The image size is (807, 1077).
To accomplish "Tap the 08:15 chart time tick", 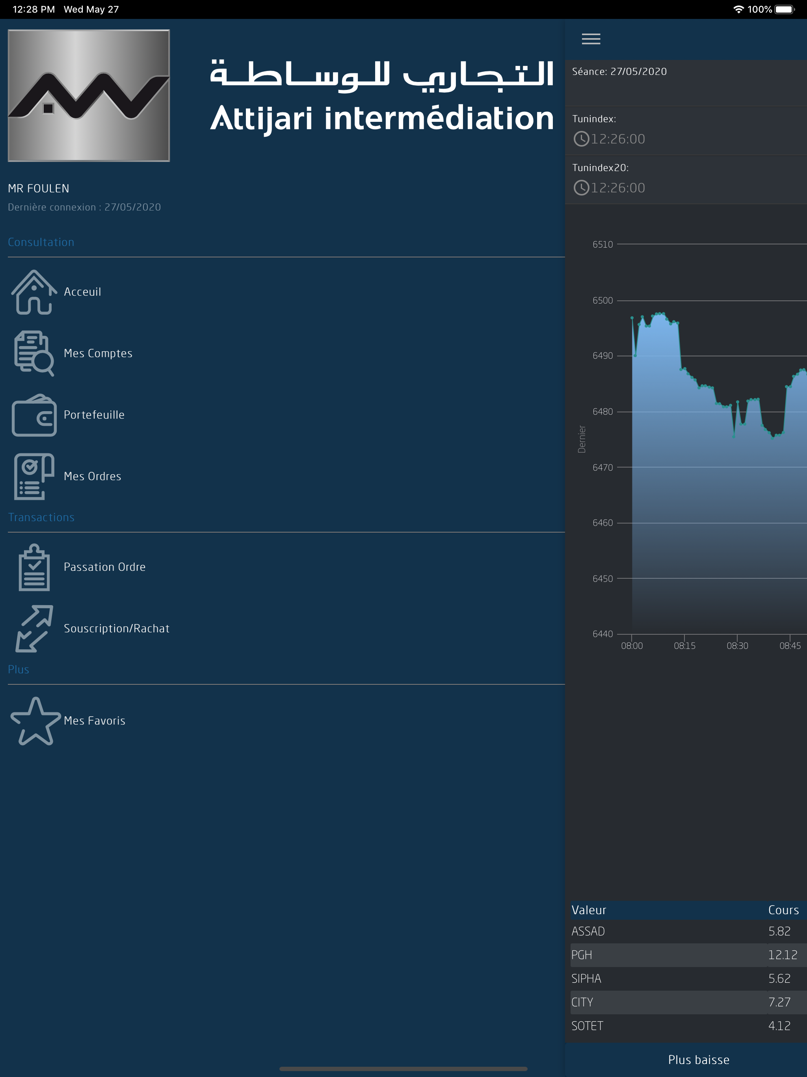I will click(684, 646).
